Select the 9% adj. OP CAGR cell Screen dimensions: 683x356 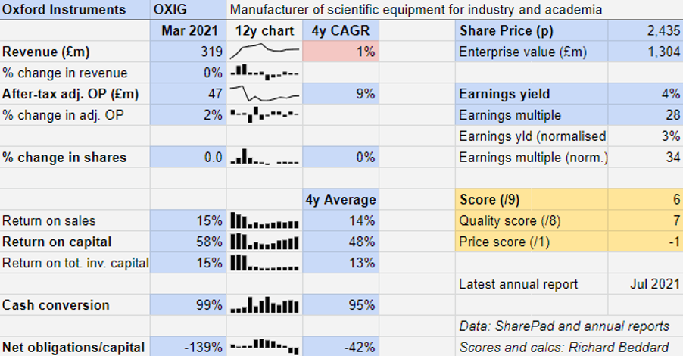341,94
